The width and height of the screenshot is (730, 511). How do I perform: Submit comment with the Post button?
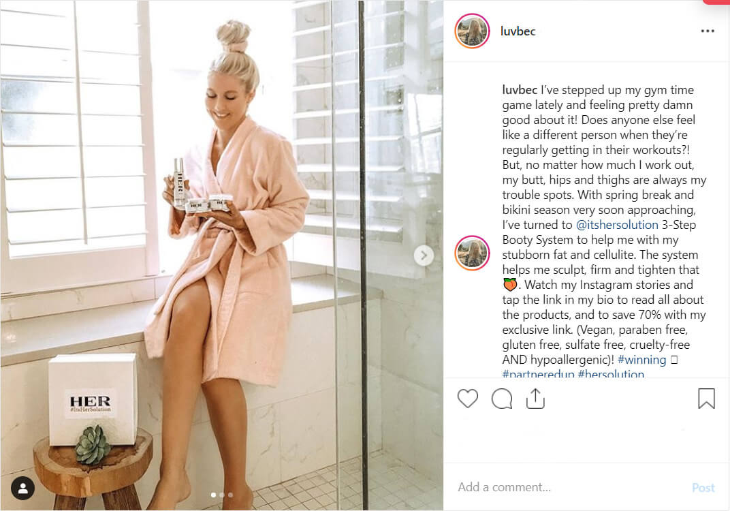[x=703, y=488]
